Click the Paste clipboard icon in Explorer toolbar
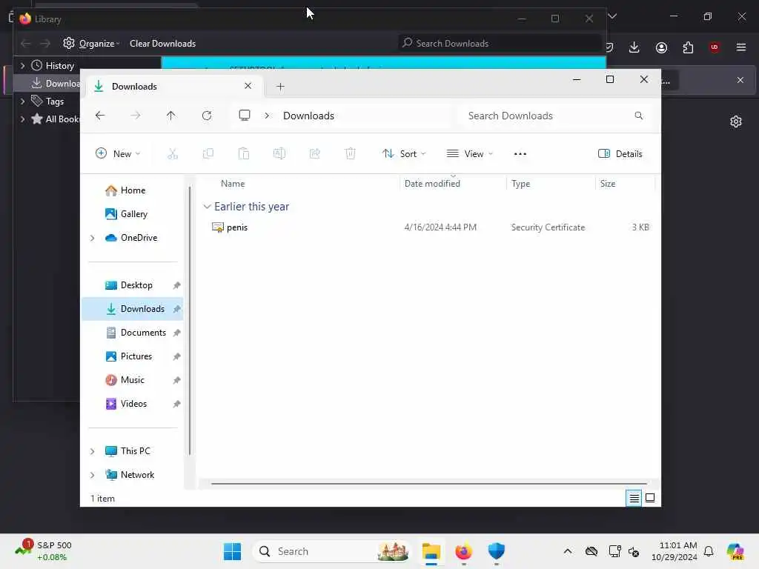Screen dimensions: 759x569 pyautogui.click(x=243, y=154)
